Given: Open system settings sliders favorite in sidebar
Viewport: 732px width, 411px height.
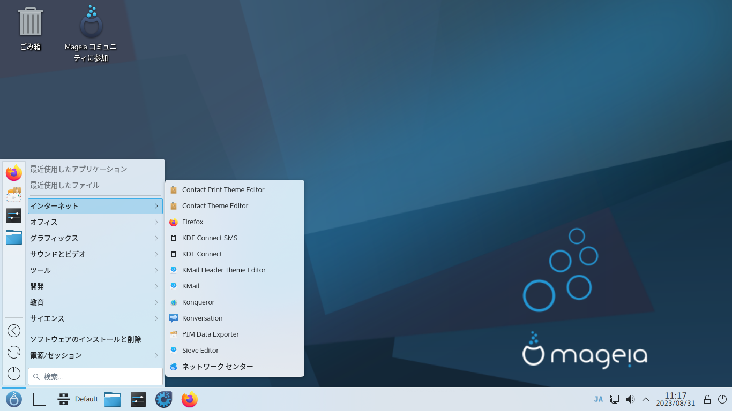Looking at the screenshot, I should coord(14,216).
